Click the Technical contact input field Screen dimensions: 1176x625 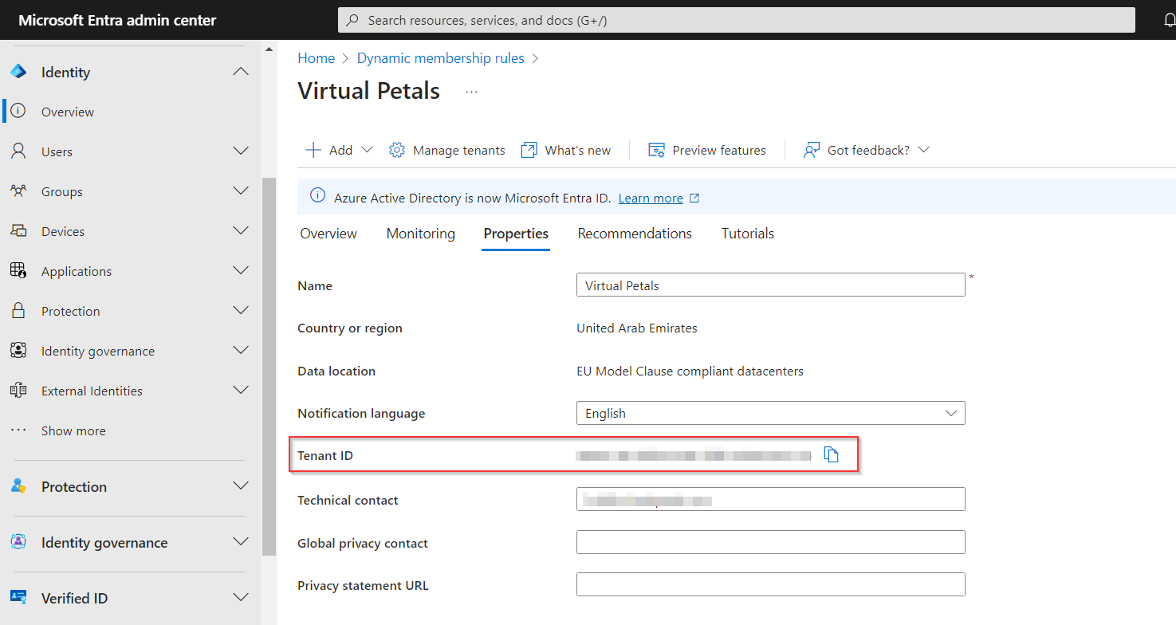point(770,499)
